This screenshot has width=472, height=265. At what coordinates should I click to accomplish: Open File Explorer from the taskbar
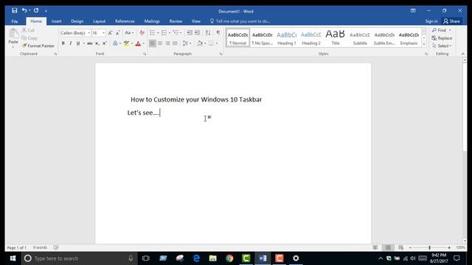point(213,258)
